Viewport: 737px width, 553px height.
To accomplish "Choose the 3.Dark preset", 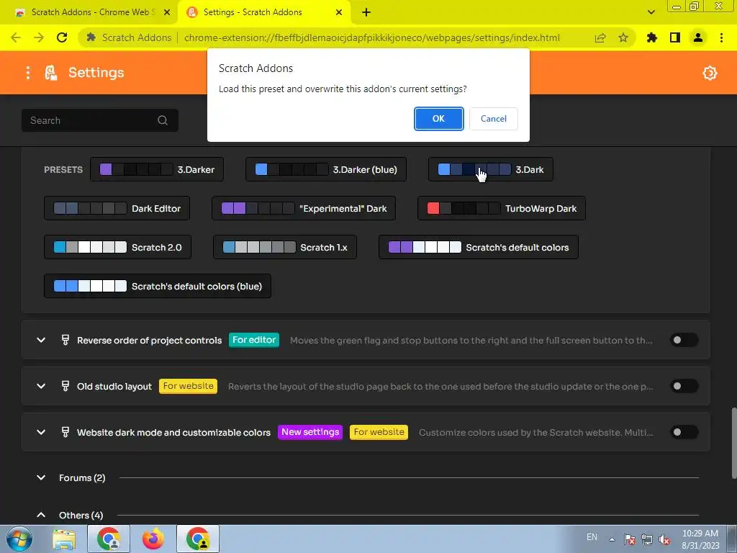I will [491, 169].
